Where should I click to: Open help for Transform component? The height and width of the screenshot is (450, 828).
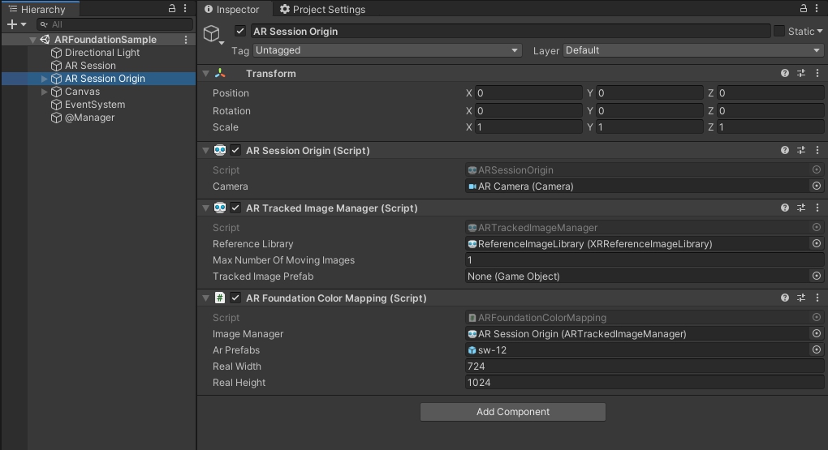click(x=784, y=73)
